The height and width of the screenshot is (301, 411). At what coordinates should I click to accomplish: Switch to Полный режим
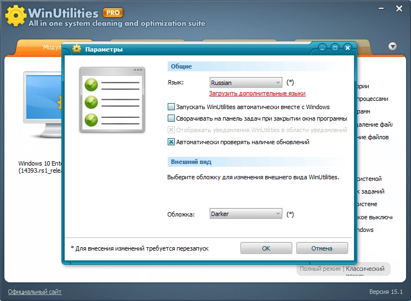coord(320,269)
